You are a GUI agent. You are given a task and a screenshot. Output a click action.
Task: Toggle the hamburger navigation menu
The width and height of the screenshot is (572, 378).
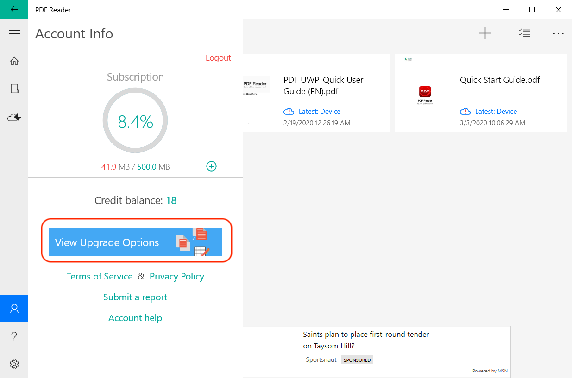(14, 34)
